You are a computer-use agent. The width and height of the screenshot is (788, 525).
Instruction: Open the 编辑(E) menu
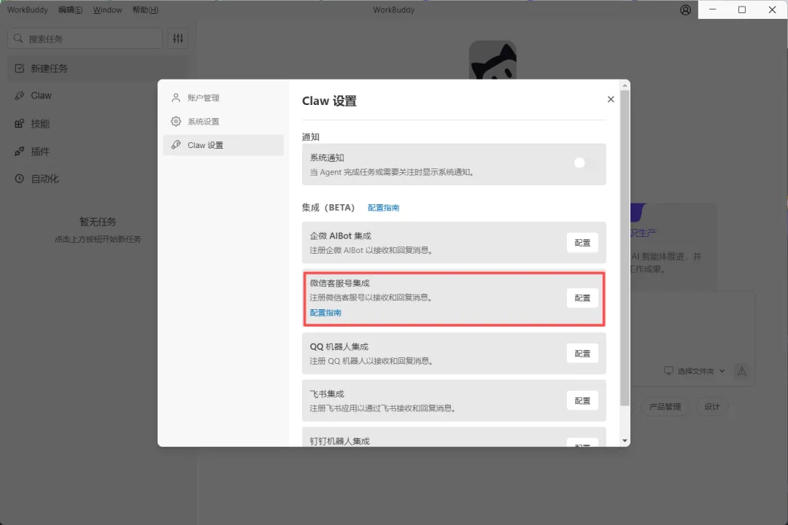[70, 9]
